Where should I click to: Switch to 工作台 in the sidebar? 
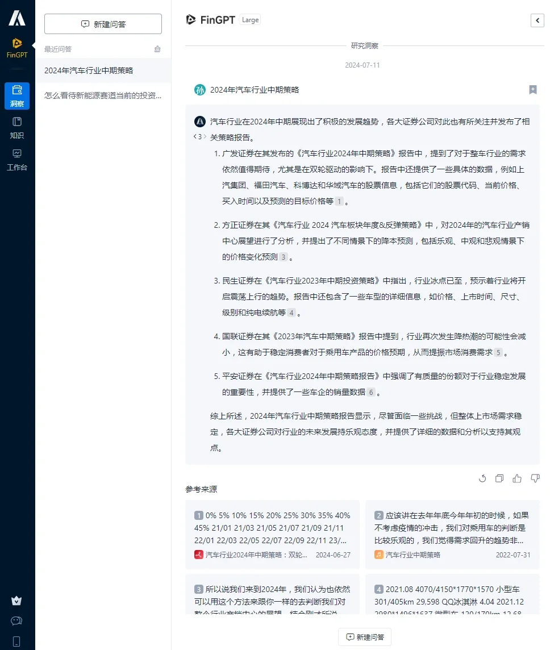pos(17,160)
